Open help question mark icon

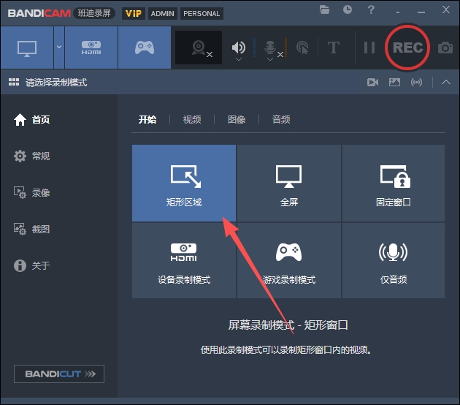point(371,10)
